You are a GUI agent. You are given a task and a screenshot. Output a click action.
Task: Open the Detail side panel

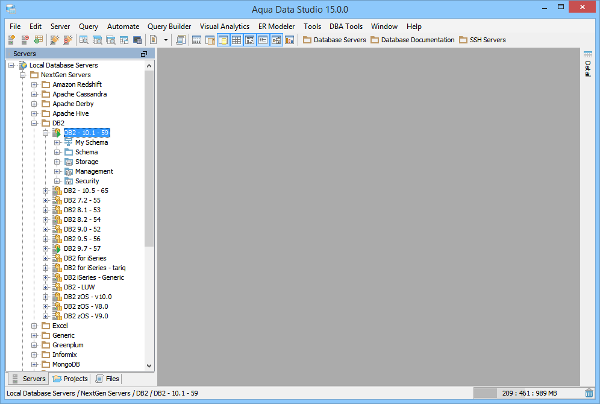tap(588, 63)
